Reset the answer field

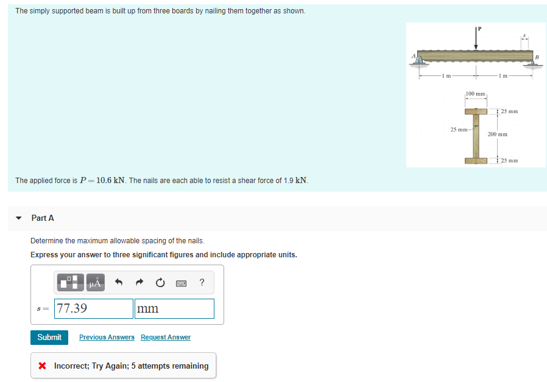pos(160,282)
